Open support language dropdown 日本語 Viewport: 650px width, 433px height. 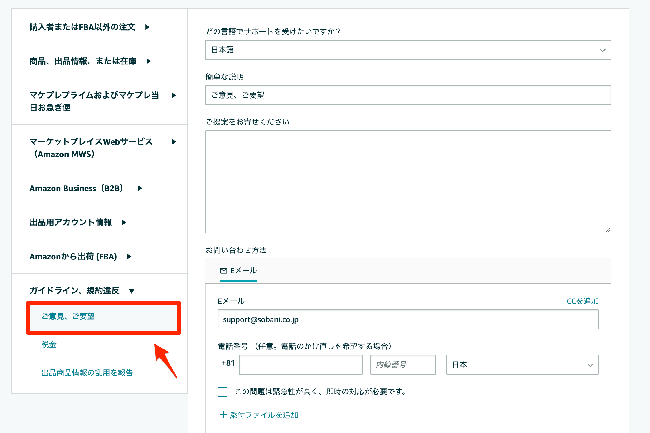pos(408,50)
